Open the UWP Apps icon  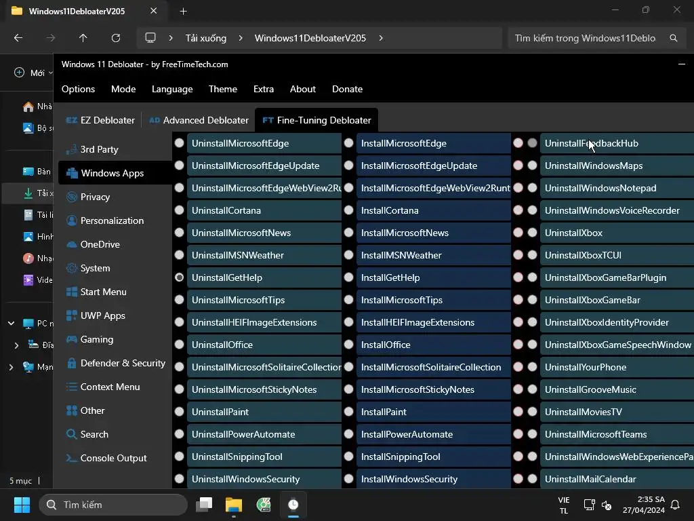pyautogui.click(x=71, y=315)
